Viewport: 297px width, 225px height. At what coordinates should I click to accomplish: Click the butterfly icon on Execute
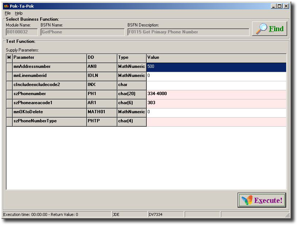click(247, 200)
